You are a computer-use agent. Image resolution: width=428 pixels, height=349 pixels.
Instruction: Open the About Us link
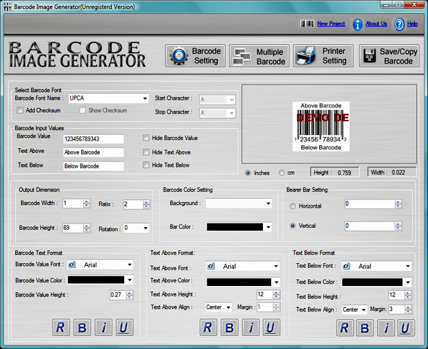376,24
